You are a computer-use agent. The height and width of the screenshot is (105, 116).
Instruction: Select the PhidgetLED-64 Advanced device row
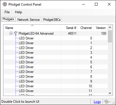tap(56, 33)
